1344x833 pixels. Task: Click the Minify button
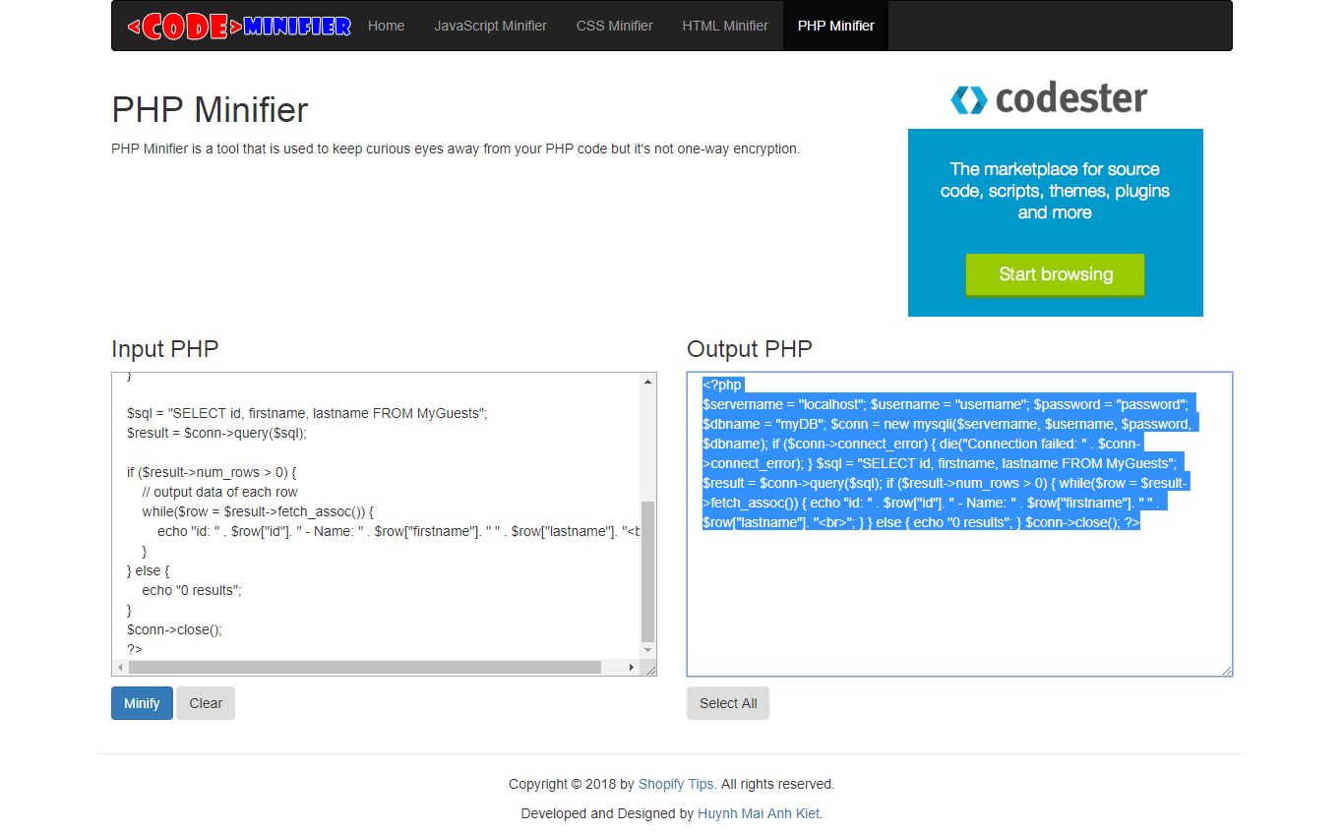(142, 703)
